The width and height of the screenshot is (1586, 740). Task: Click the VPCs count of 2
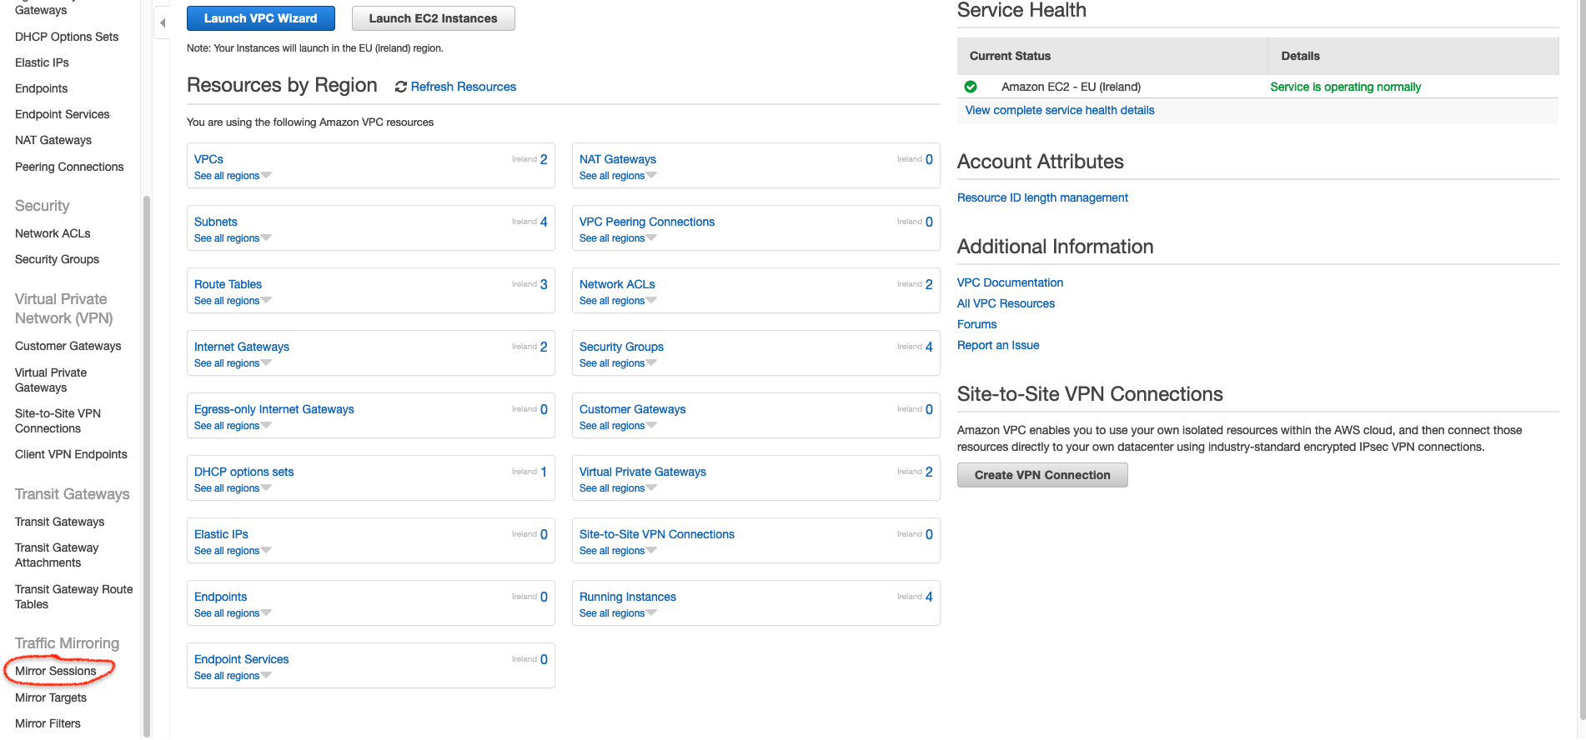(x=544, y=159)
